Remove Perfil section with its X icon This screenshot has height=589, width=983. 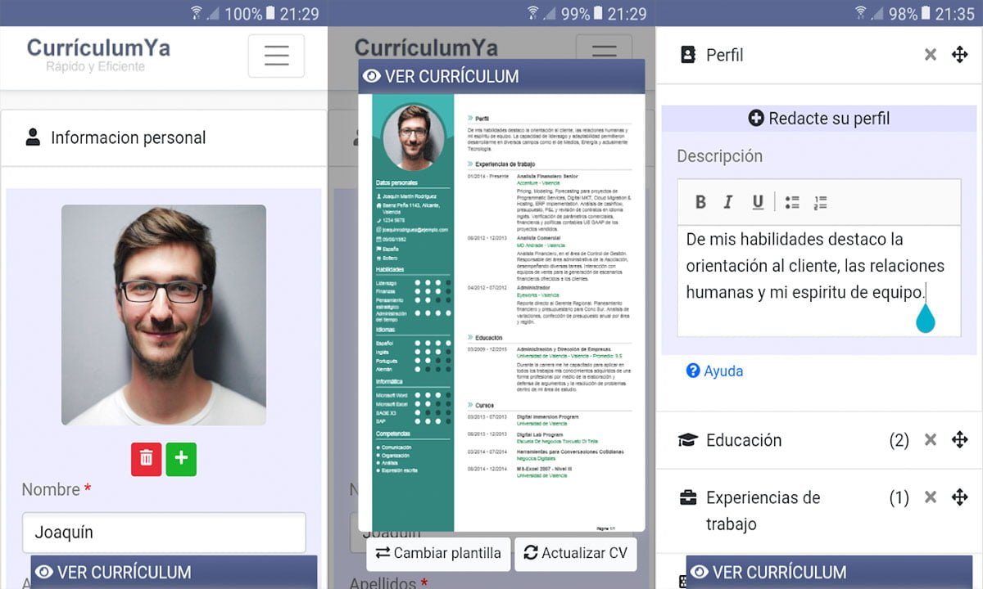tap(931, 55)
